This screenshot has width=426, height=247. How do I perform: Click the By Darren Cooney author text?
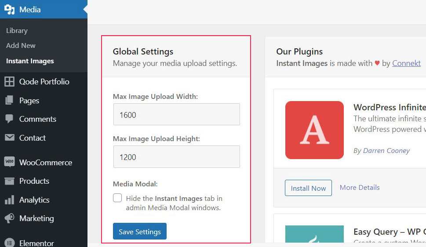tap(382, 151)
